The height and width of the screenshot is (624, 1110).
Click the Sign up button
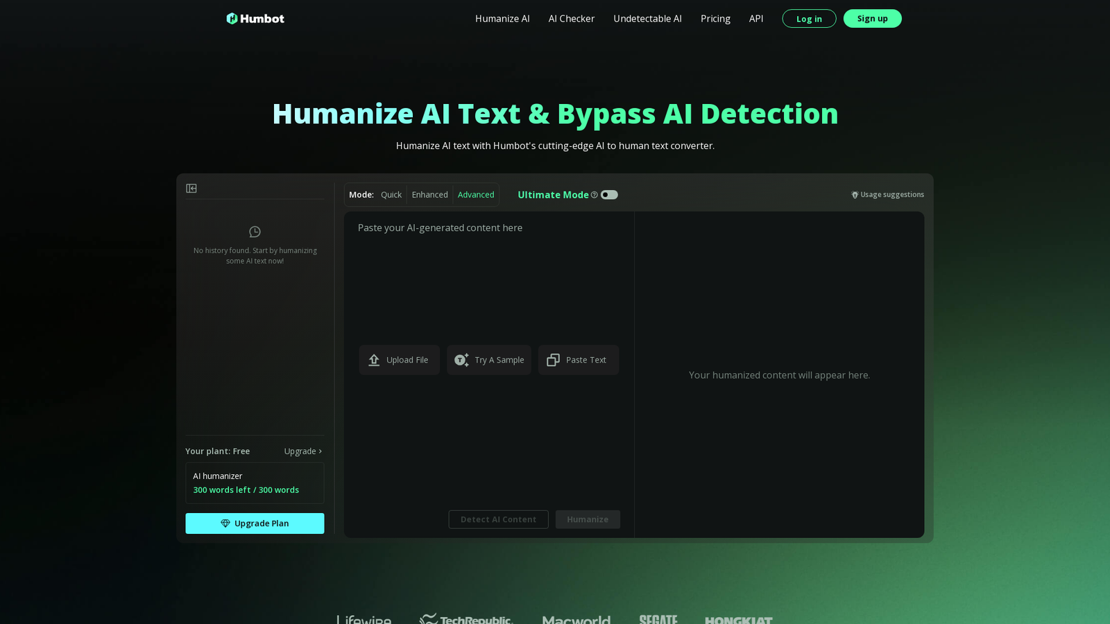(873, 19)
